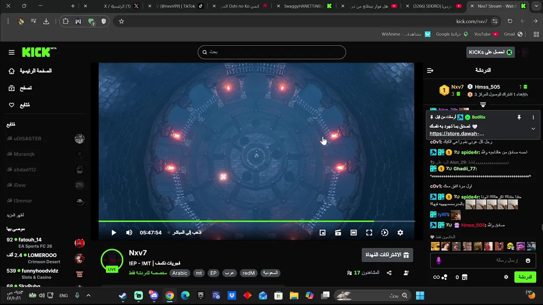Open l3mmar followed channel
543x305 pixels.
[45, 201]
